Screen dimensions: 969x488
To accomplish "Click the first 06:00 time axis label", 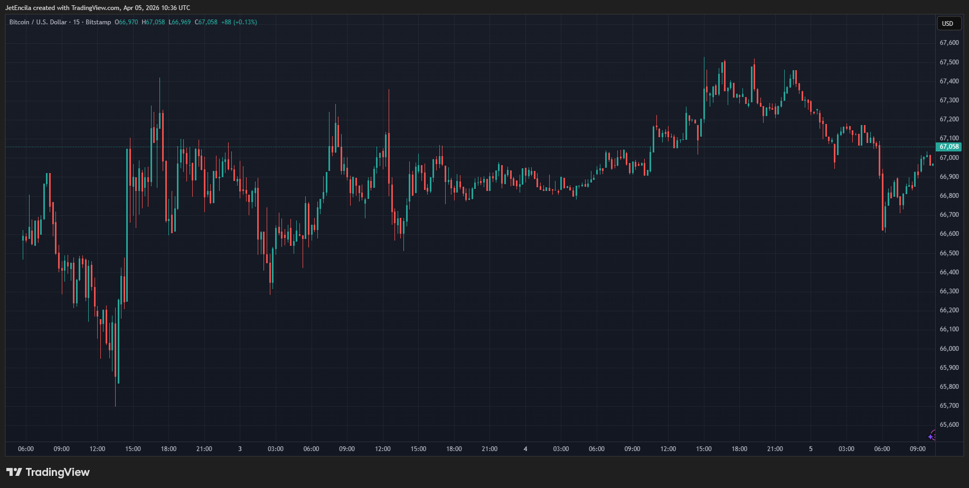I will click(26, 449).
